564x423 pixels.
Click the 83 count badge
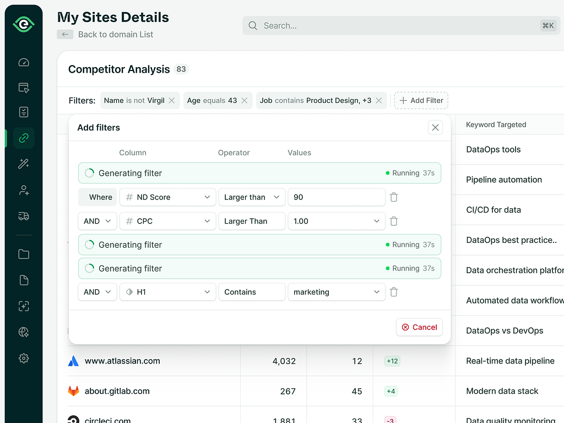[181, 69]
